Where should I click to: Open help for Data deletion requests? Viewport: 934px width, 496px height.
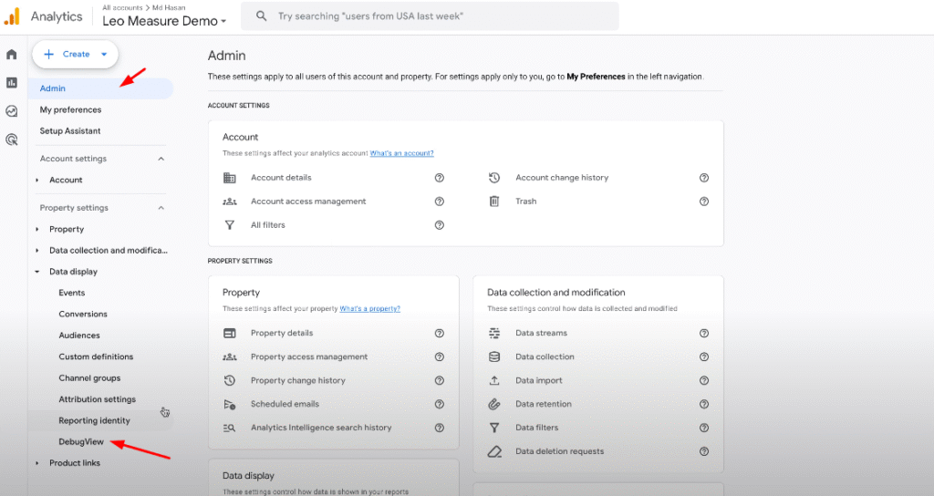click(x=703, y=451)
